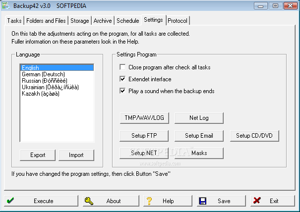The height and width of the screenshot is (212, 300).
Task: Click the green checkmark Execute icon
Action: [x=10, y=201]
